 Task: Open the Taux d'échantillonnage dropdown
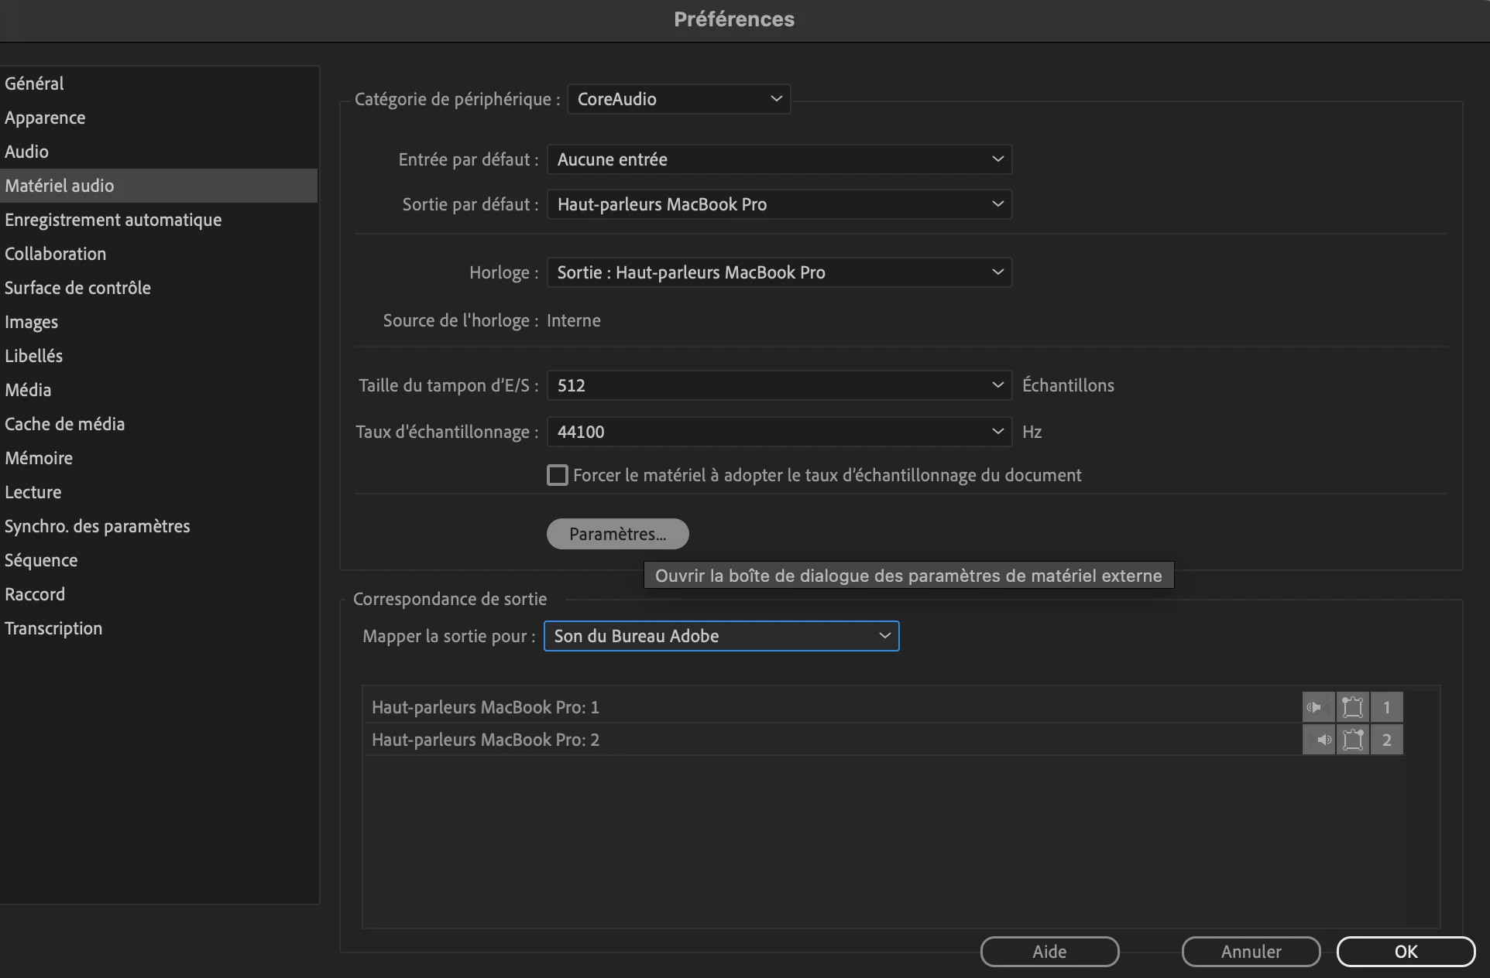pyautogui.click(x=779, y=432)
